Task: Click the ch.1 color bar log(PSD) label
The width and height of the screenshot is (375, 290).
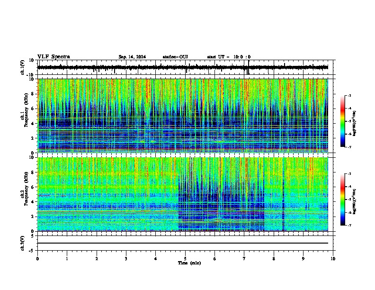Action: click(354, 124)
